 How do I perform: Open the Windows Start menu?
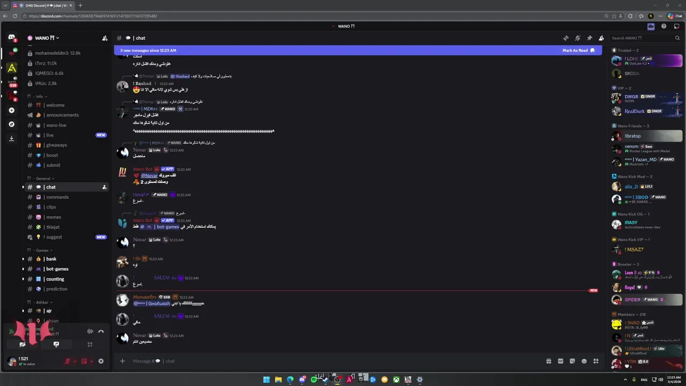pos(266,380)
